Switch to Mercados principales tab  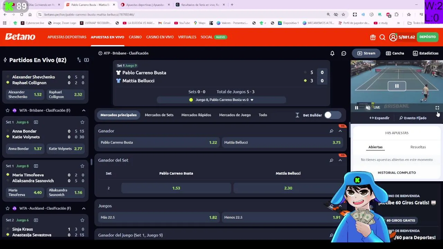pyautogui.click(x=118, y=115)
